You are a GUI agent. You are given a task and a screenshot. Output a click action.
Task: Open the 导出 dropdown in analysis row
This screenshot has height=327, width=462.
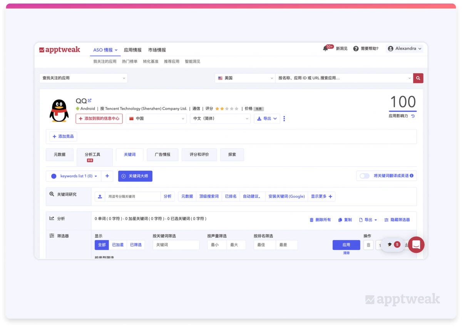[368, 220]
